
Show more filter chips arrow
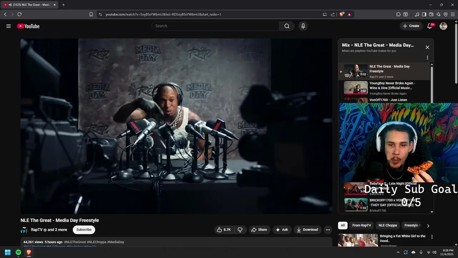[428, 226]
